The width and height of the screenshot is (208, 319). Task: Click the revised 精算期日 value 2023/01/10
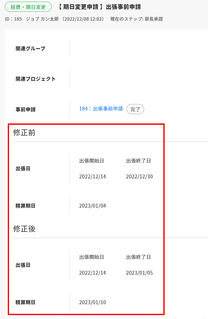pyautogui.click(x=92, y=302)
